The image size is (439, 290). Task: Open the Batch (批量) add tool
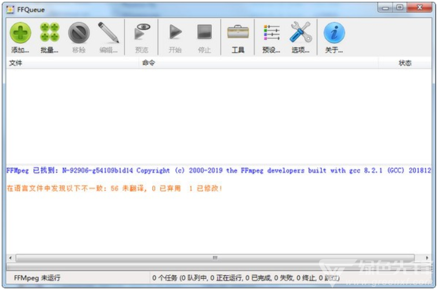(50, 38)
